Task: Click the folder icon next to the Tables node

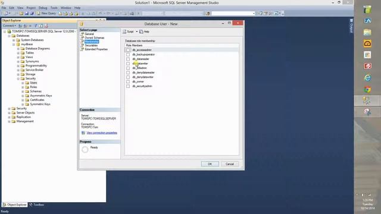Action: (23, 53)
